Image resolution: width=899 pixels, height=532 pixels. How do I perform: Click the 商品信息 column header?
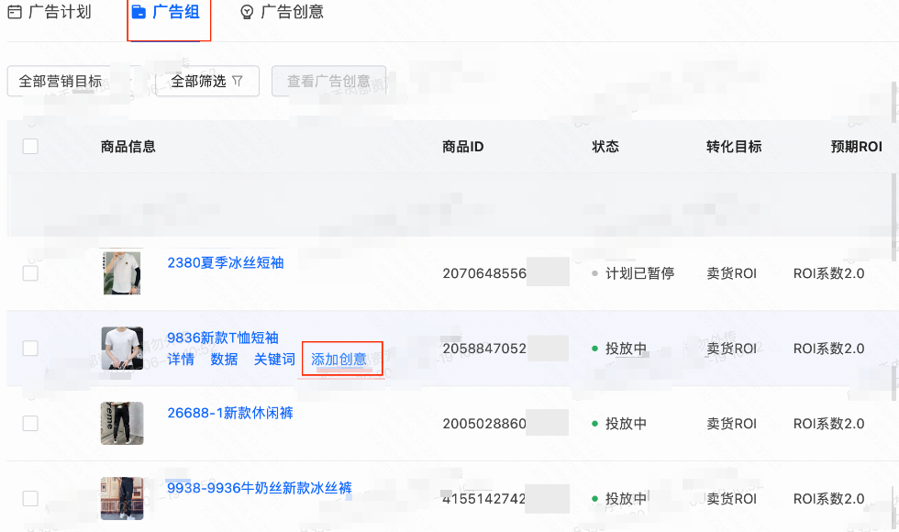pos(128,147)
